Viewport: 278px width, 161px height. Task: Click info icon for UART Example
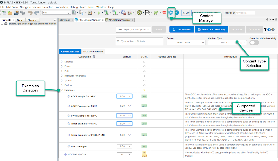69,147
